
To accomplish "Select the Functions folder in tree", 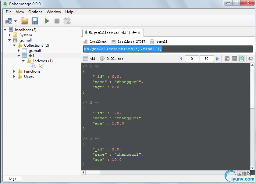I will (x=32, y=71).
